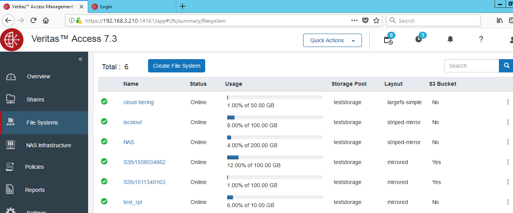
Task: Click the Policies document icon
Action: 10,167
